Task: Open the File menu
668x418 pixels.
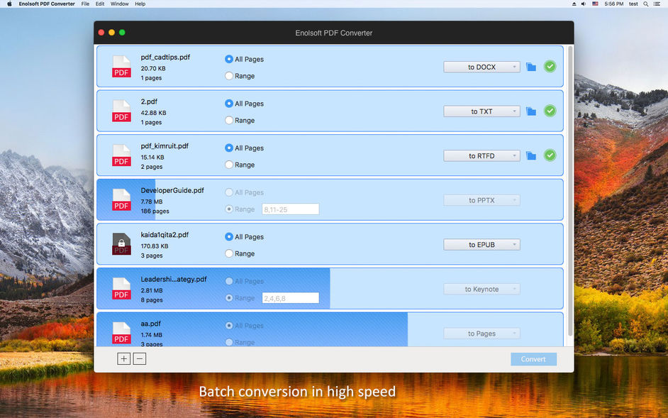Action: (85, 4)
